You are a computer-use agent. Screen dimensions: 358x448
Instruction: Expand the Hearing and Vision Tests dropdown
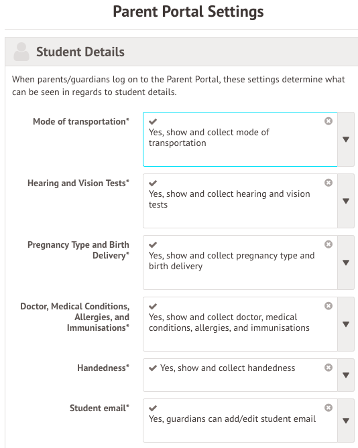[x=346, y=201]
